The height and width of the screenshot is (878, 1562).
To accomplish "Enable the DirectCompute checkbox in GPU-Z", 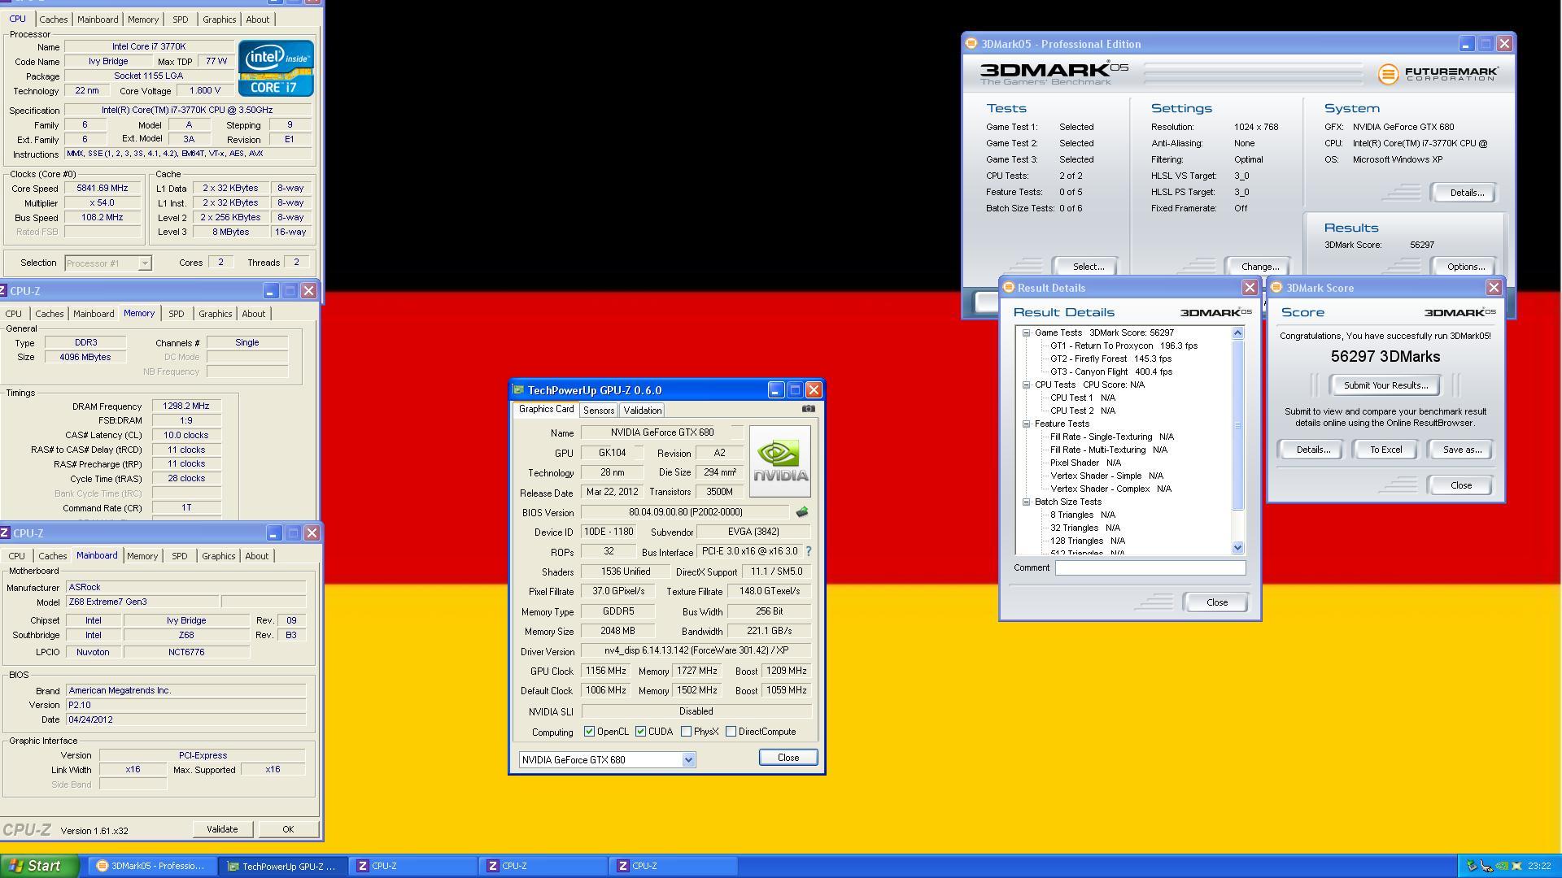I will pyautogui.click(x=731, y=732).
